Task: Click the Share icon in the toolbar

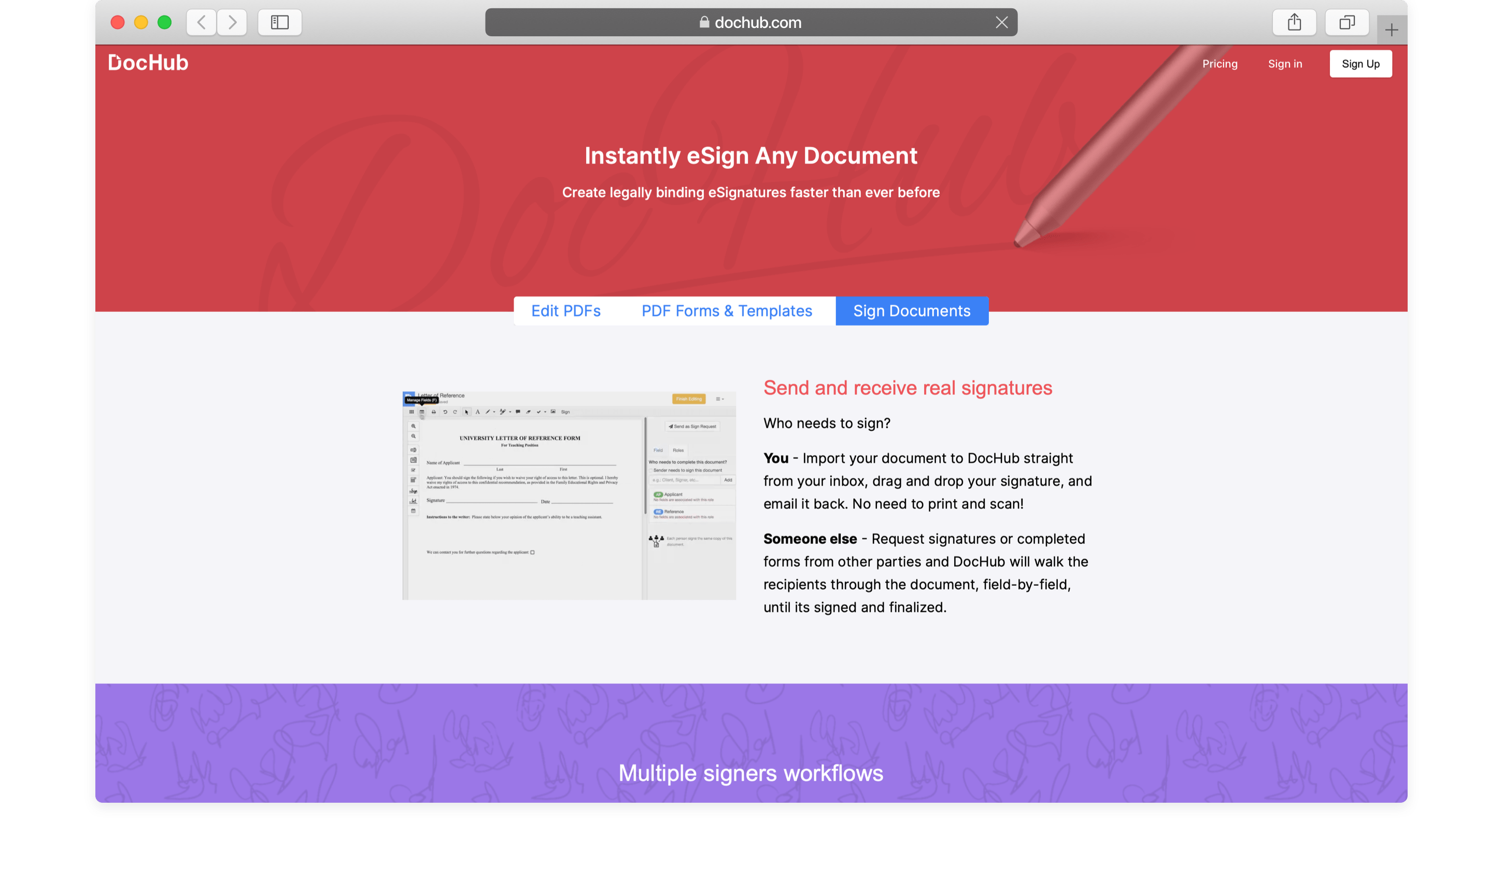Action: (1294, 23)
